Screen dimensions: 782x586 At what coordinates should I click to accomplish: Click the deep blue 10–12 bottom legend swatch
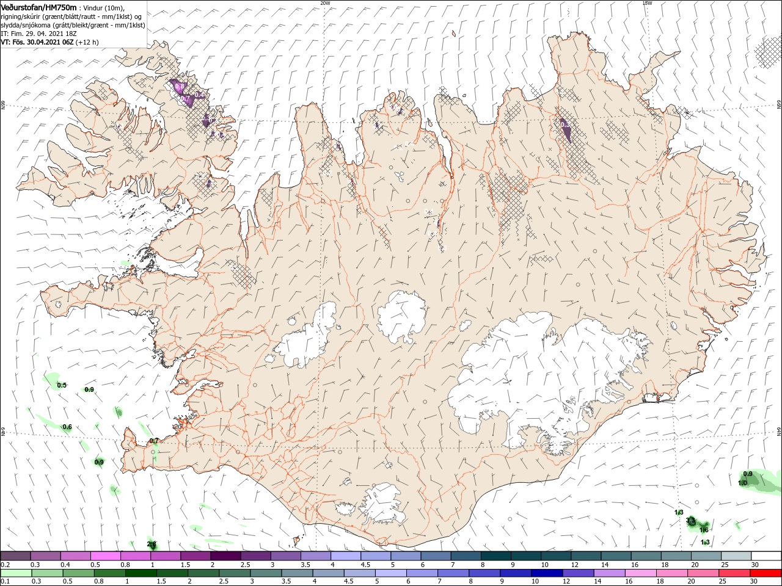(547, 573)
